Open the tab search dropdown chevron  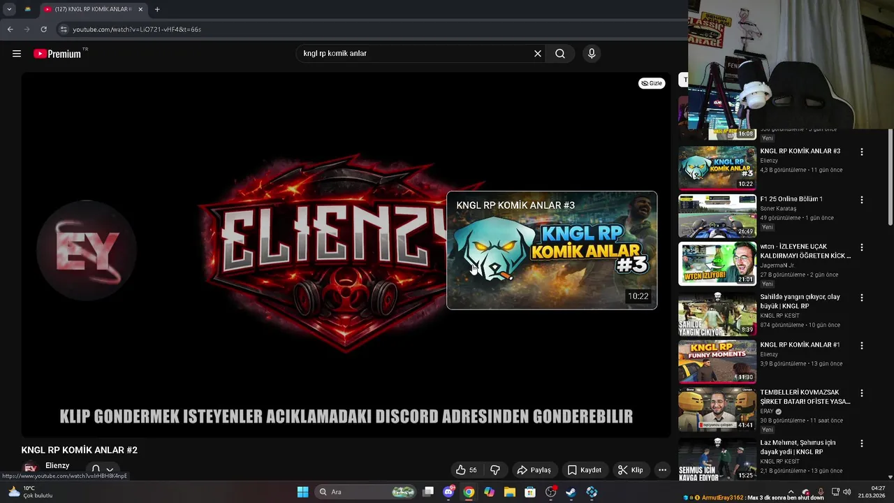9,9
